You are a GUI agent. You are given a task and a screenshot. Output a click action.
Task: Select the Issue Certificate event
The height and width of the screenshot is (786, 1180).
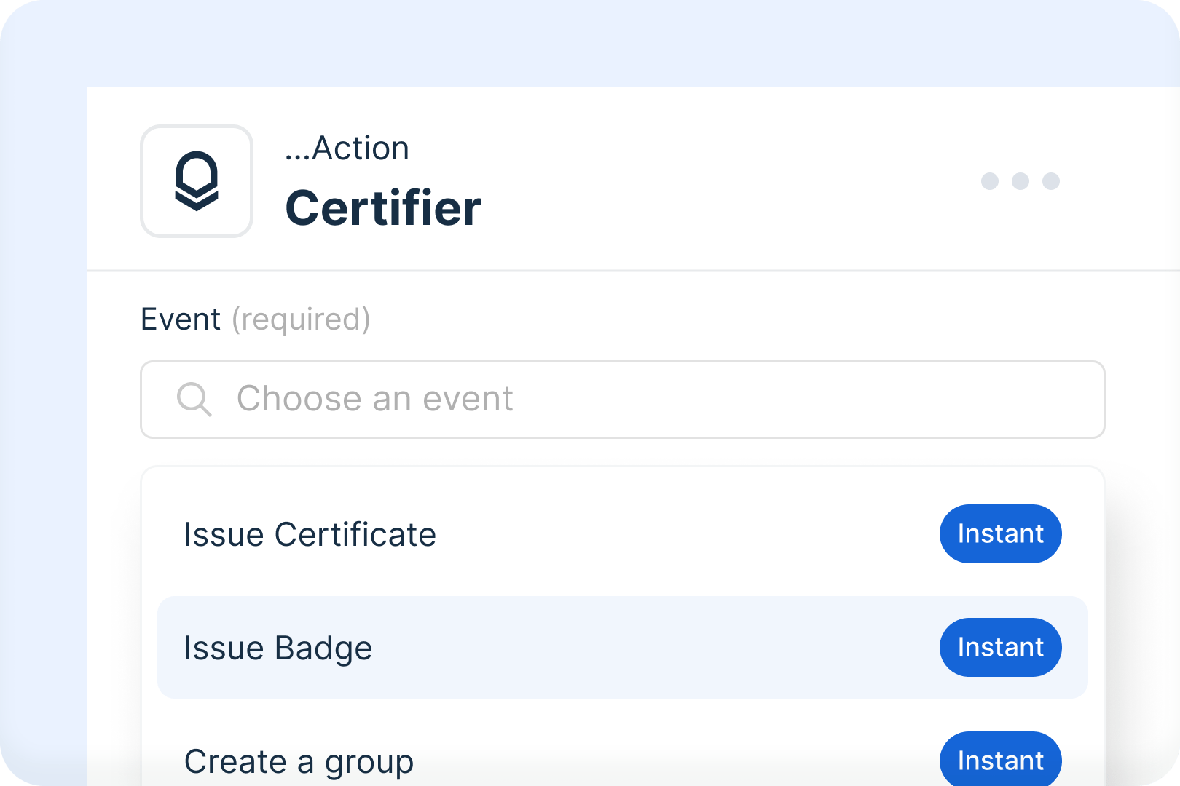[623, 534]
